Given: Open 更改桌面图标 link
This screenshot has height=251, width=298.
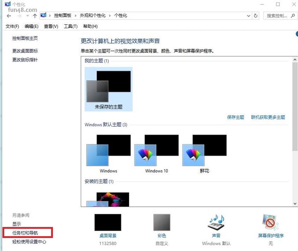Looking at the screenshot, I should pyautogui.click(x=25, y=51).
